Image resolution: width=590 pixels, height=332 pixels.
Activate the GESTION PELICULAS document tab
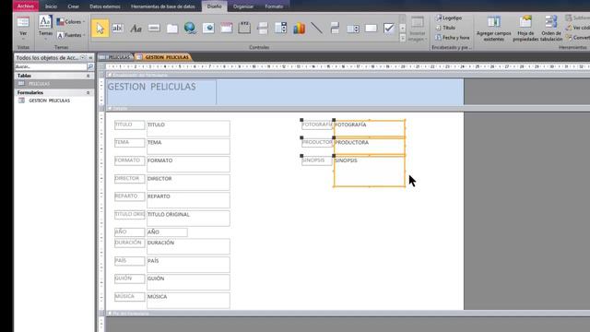coord(163,57)
